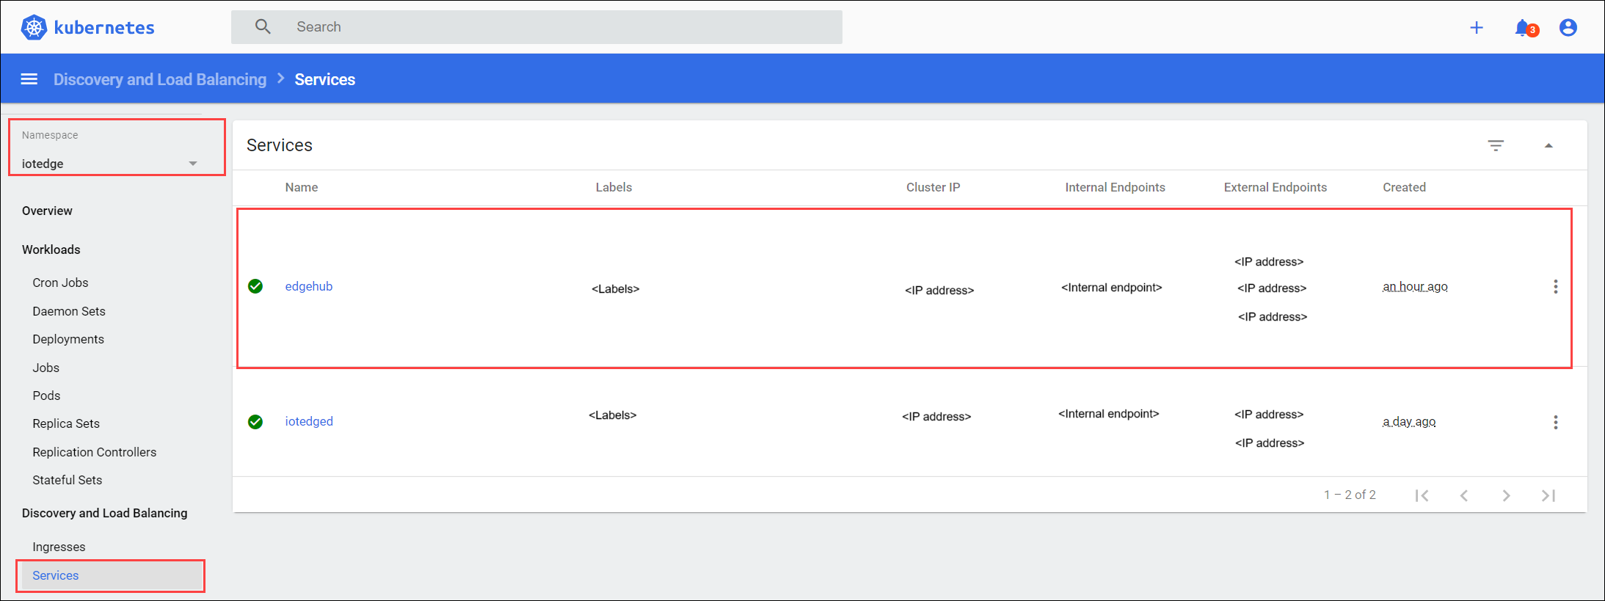Go to next page of services
This screenshot has height=601, width=1605.
click(1506, 495)
